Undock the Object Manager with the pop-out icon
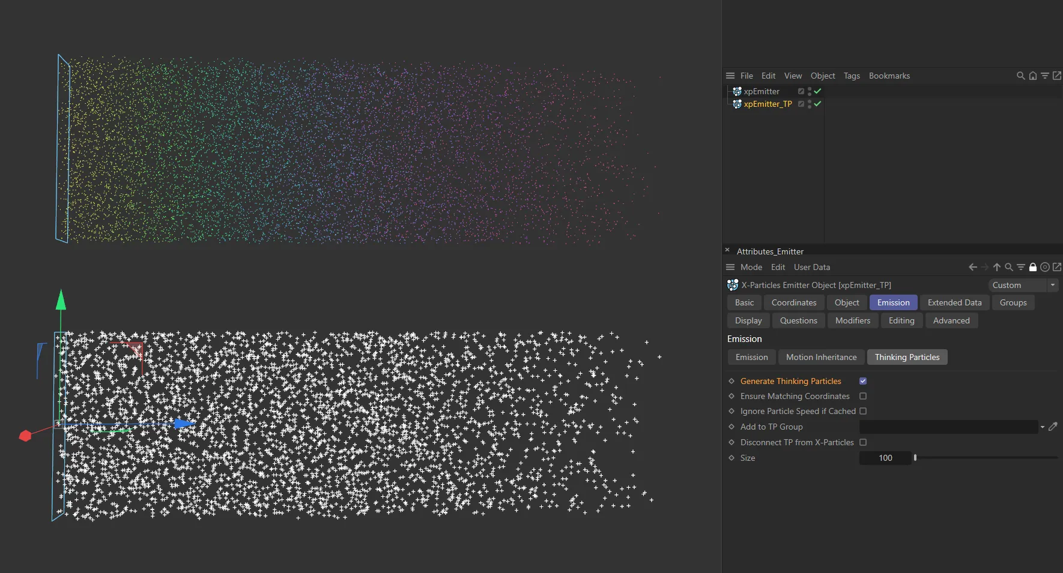Viewport: 1063px width, 573px height. [1058, 76]
